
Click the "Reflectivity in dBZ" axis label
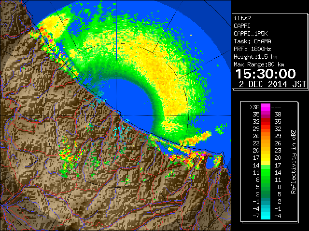pyautogui.click(x=293, y=162)
